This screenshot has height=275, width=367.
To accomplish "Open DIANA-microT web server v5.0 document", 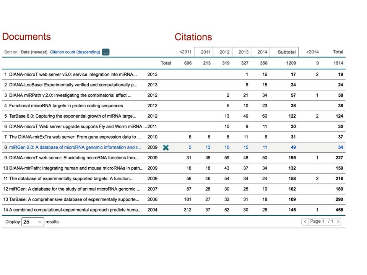I will [x=73, y=74].
